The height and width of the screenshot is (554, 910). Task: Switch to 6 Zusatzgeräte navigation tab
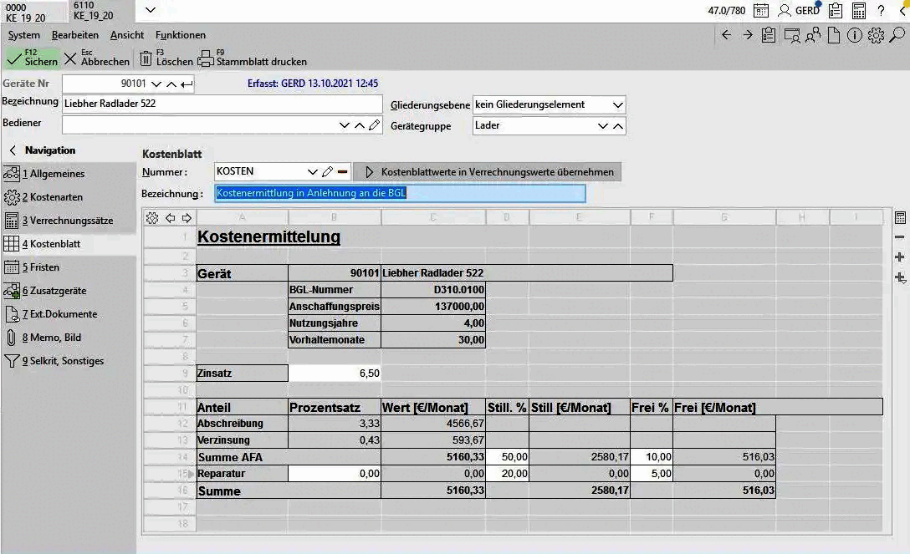pyautogui.click(x=69, y=290)
